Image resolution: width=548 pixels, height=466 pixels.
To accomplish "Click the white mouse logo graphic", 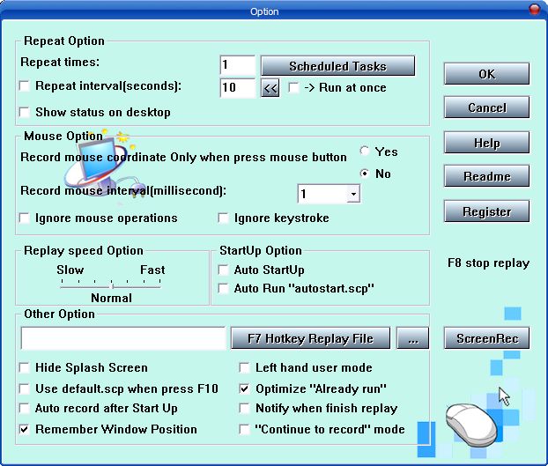I will pos(472,425).
